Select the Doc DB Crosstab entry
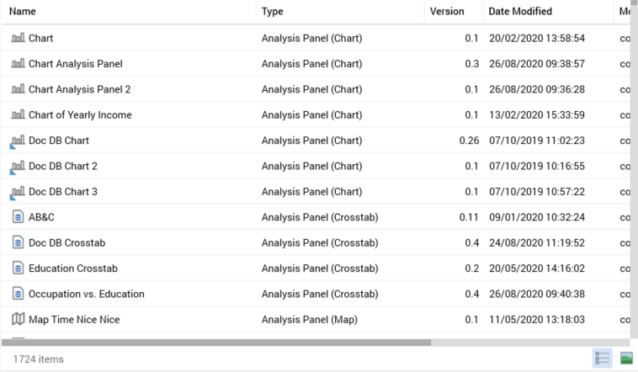638x372 pixels. point(66,242)
